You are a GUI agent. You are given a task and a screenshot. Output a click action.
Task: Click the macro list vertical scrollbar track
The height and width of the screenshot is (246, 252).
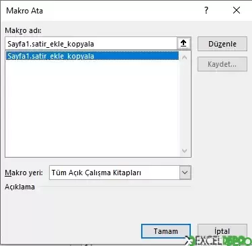[x=184, y=104]
